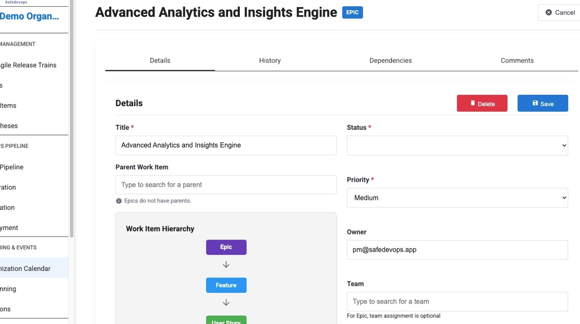Click the Team search field
Viewport: 580px width, 324px height.
coord(457,302)
